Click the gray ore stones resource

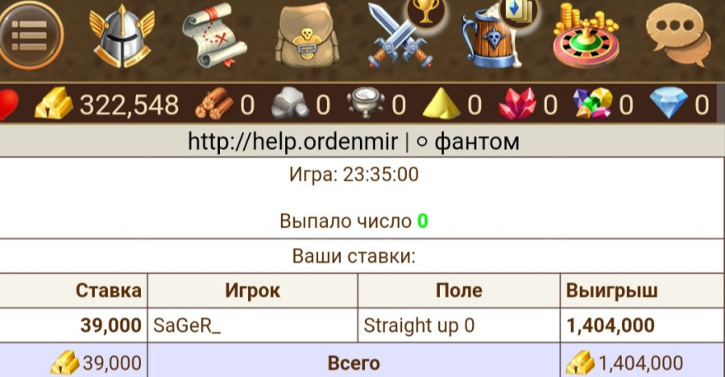(290, 104)
